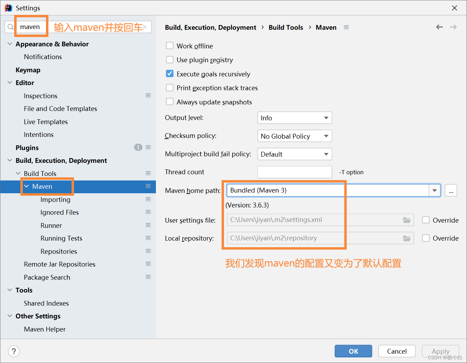This screenshot has width=467, height=363.
Task: Click the ... browse Maven home button
Action: pyautogui.click(x=451, y=190)
